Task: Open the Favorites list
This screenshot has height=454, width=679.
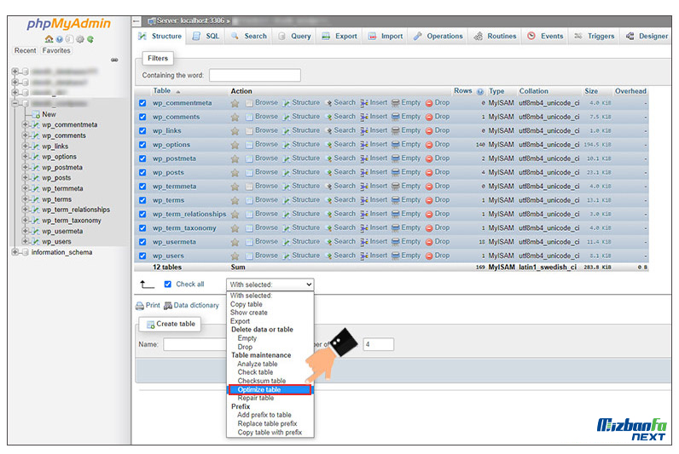Action: pyautogui.click(x=56, y=50)
